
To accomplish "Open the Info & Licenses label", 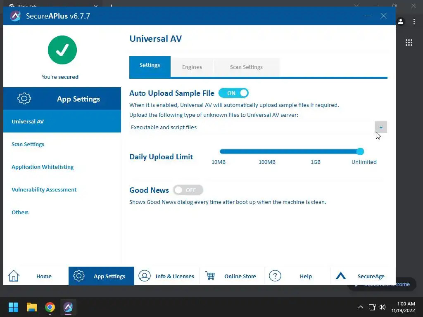I will [175, 276].
